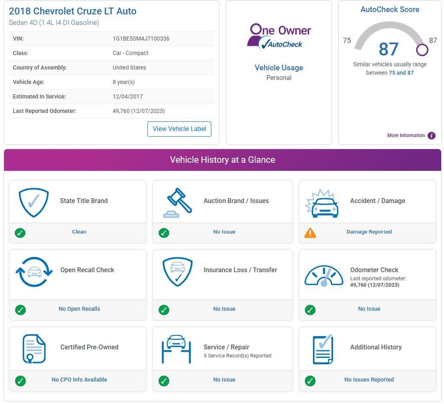Click green check in Odometer Check card

(310, 310)
